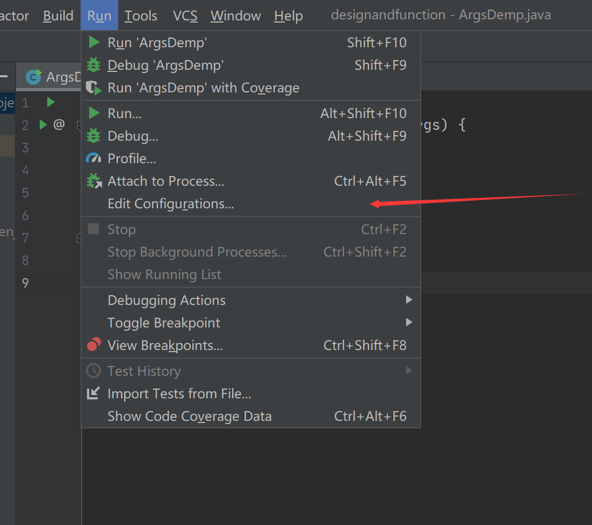Click the Profile speedometer icon
The image size is (592, 525).
[94, 158]
